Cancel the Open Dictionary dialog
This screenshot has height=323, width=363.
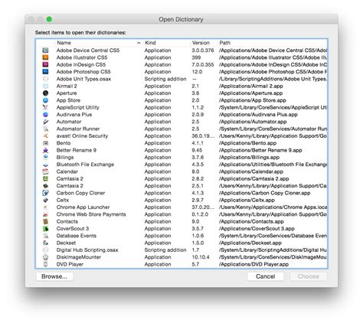click(265, 276)
